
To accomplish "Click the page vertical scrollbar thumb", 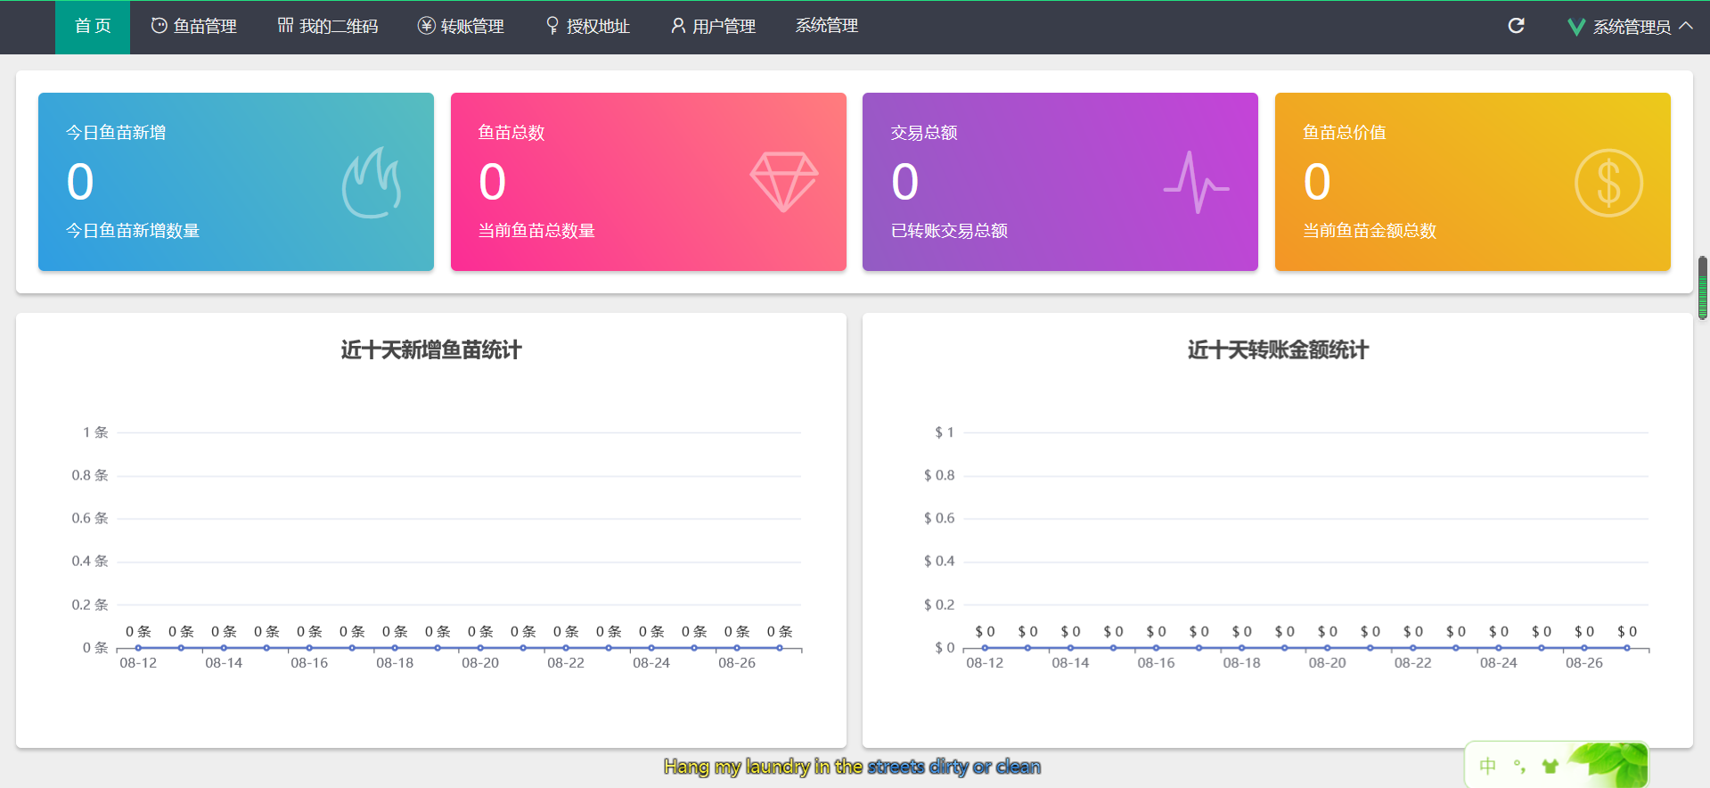I will click(1703, 288).
